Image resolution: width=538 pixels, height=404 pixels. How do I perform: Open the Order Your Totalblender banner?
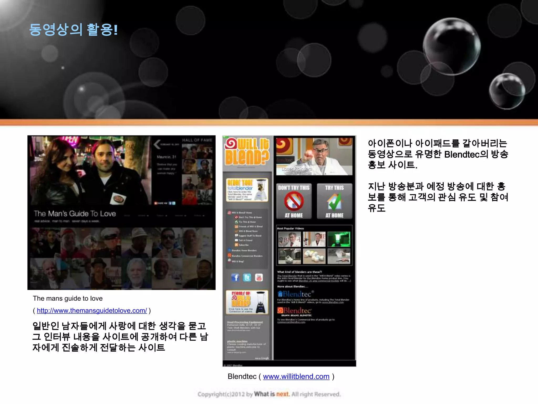[x=247, y=190]
